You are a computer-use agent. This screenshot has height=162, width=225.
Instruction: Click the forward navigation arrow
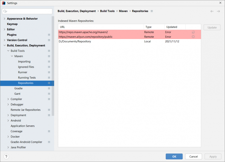tap(219, 11)
